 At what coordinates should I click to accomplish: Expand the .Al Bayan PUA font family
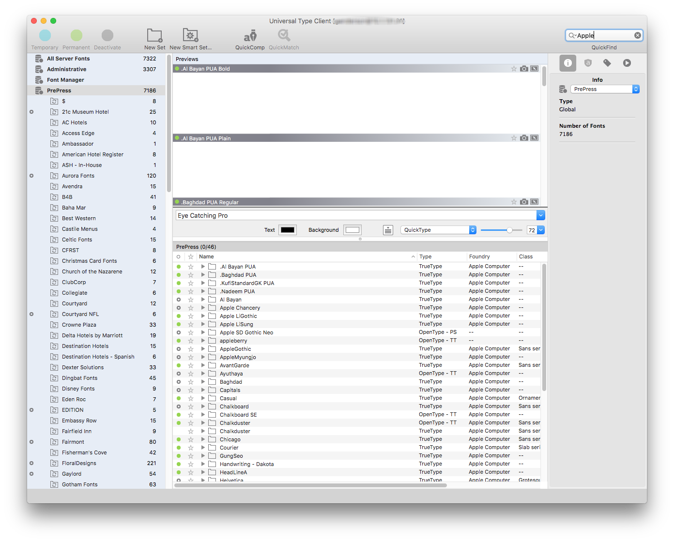point(203,267)
